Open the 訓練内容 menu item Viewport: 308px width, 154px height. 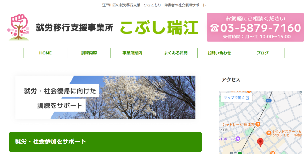point(89,53)
